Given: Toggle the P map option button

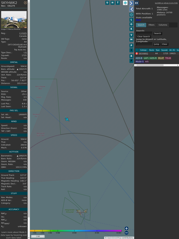Looking at the screenshot, I should point(131,45).
